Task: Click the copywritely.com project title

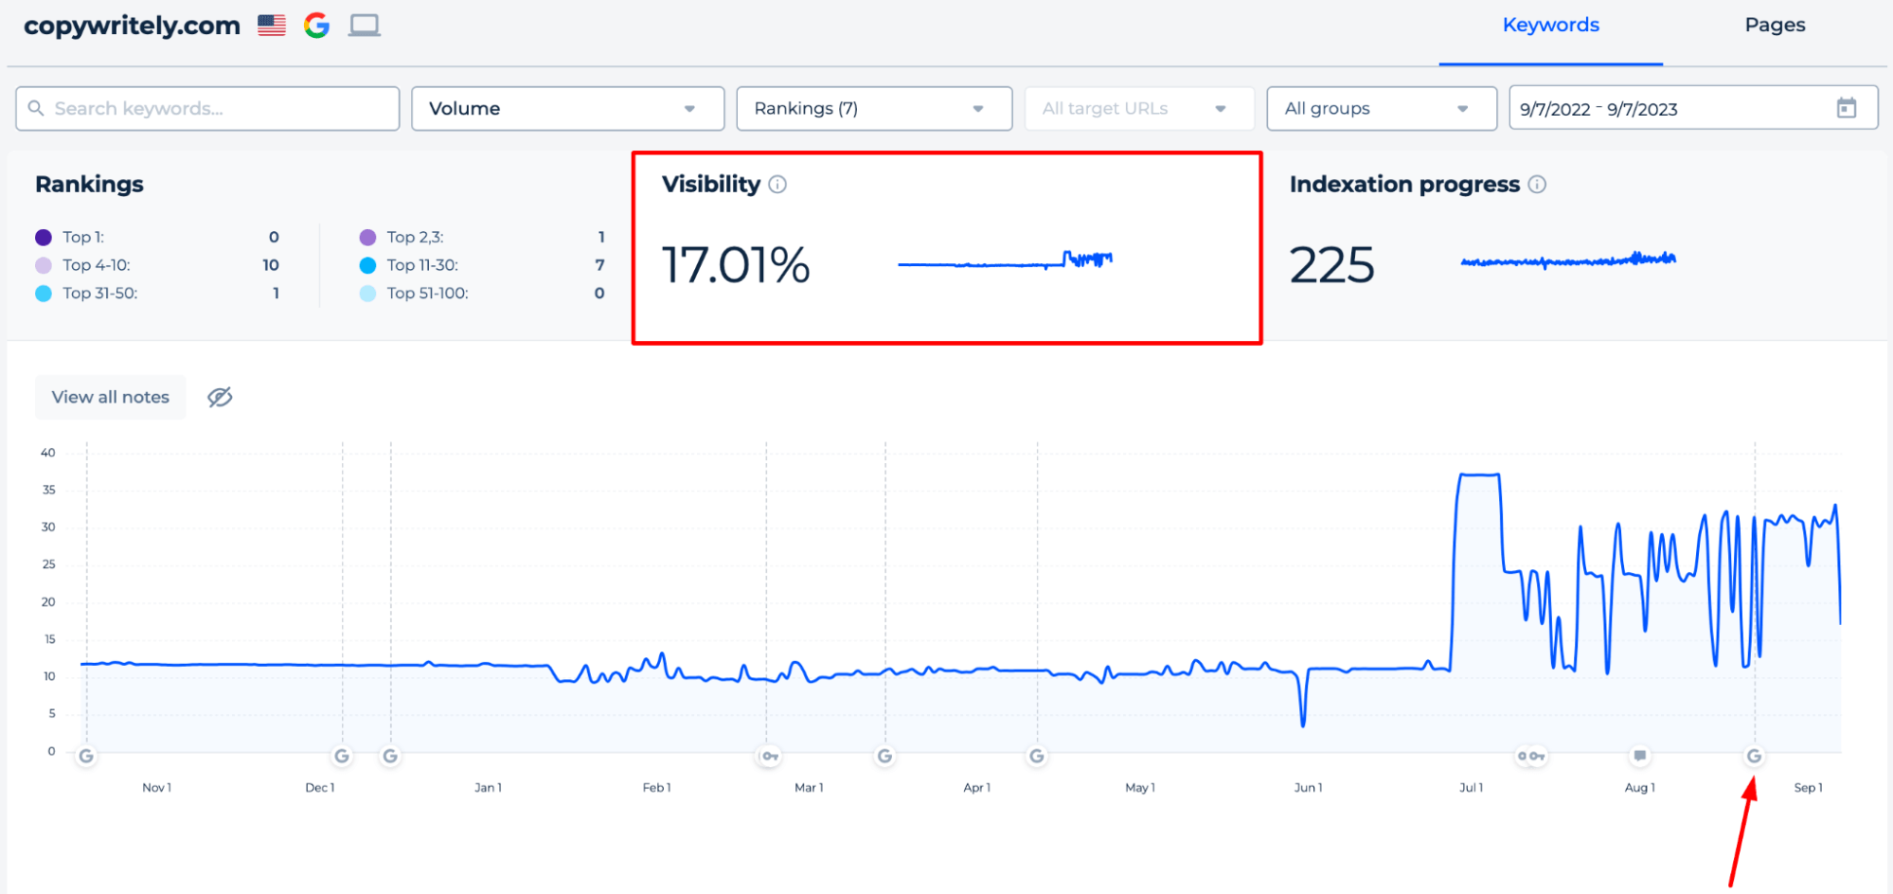Action: tap(132, 26)
